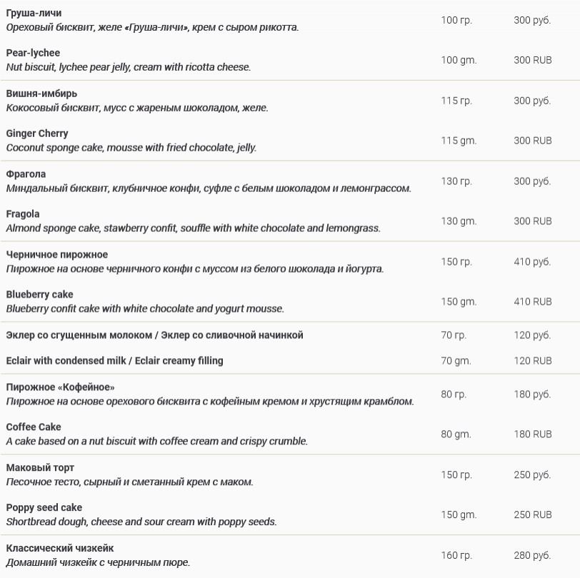Click the Черничное пирожное heading
The image size is (580, 578).
57,255
